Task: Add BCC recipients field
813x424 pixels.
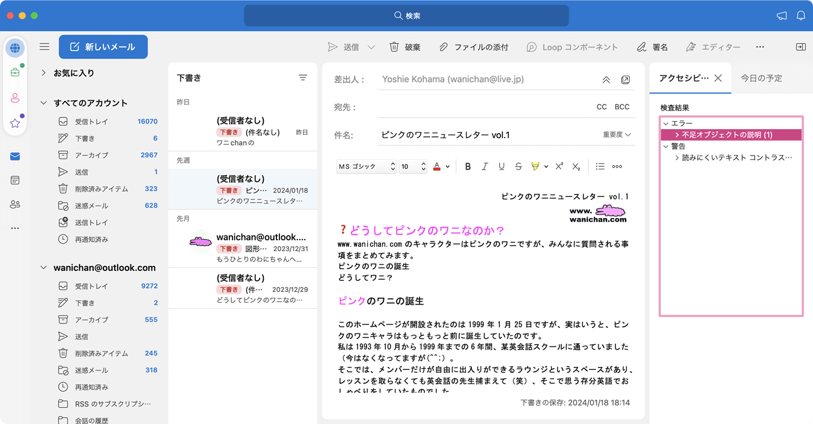Action: [622, 107]
